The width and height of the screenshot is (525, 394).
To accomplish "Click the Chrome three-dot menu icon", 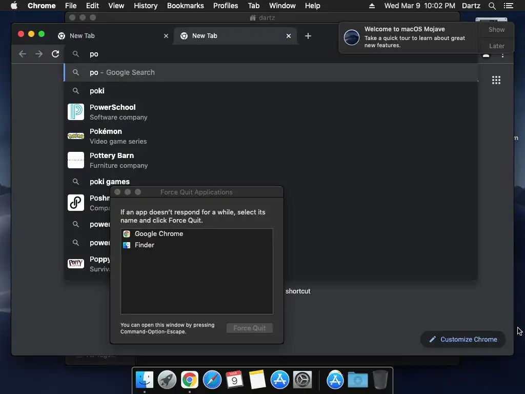I will pyautogui.click(x=502, y=55).
